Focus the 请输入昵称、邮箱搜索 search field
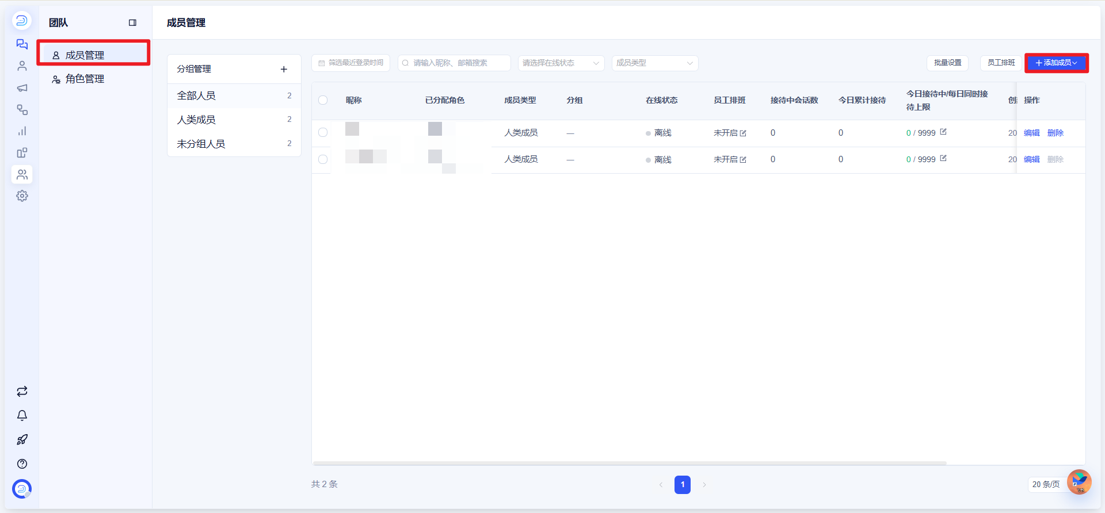Image resolution: width=1105 pixels, height=513 pixels. pyautogui.click(x=454, y=63)
